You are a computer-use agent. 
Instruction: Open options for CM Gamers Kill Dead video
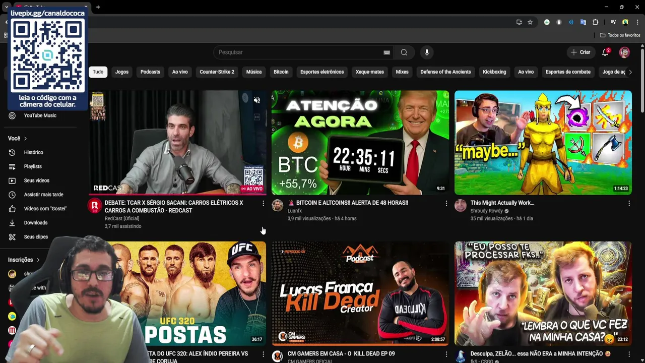coord(446,354)
